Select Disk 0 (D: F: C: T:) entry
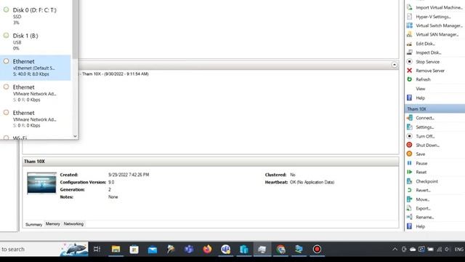Viewport: 465px width, 262px height. (36, 16)
